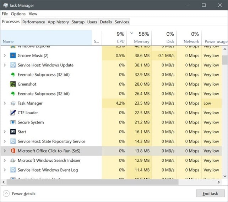
Task: Click Fewer details link
Action: point(23,194)
